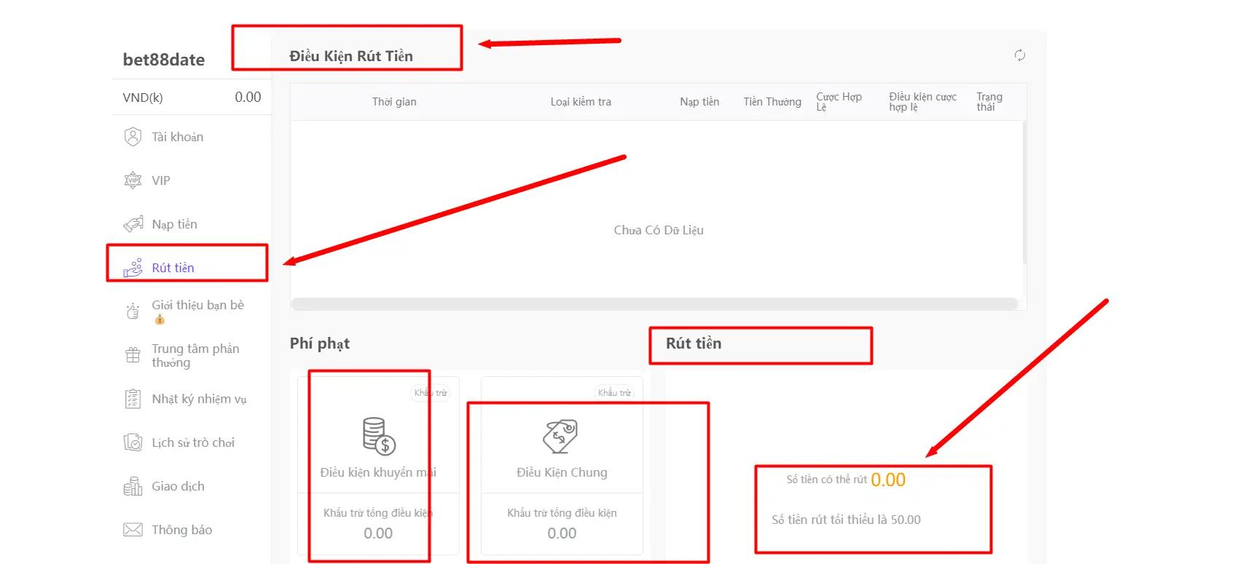The image size is (1240, 564).
Task: Click the Trạng thái column header
Action: (989, 102)
